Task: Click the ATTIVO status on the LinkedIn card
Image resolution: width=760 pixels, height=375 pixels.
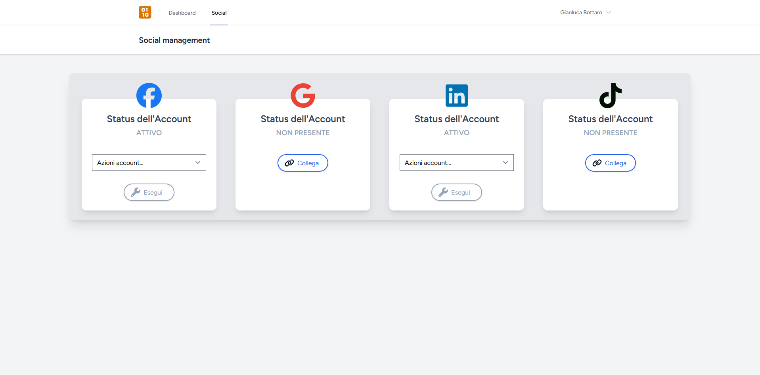Action: coord(457,133)
